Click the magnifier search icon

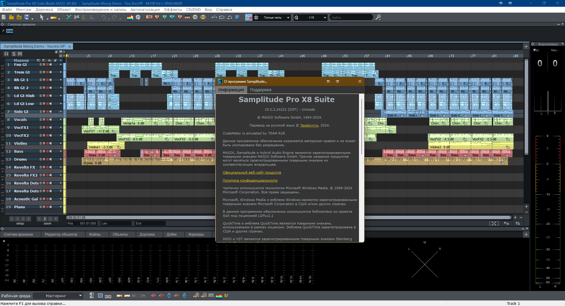pyautogui.click(x=378, y=17)
